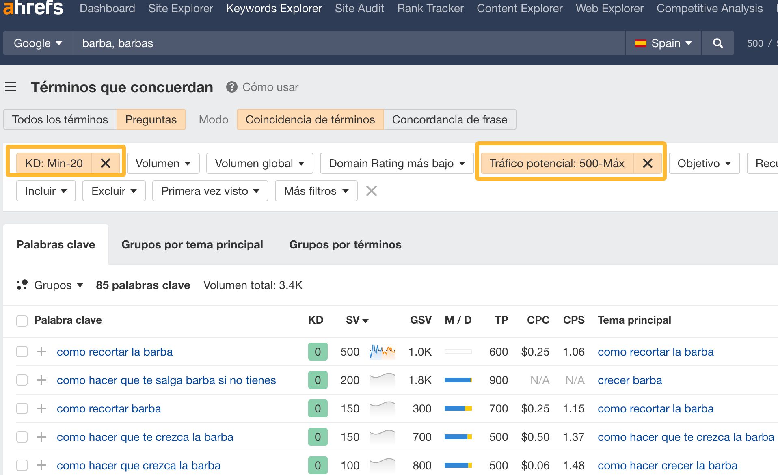Open the Volumen filter dropdown
This screenshot has height=475, width=778.
pos(162,163)
